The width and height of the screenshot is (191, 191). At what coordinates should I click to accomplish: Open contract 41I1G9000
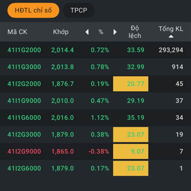[24, 101]
